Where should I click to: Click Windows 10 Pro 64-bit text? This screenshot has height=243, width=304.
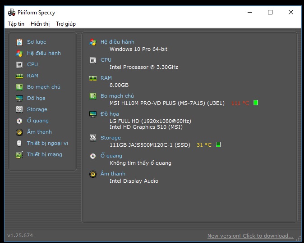(138, 49)
